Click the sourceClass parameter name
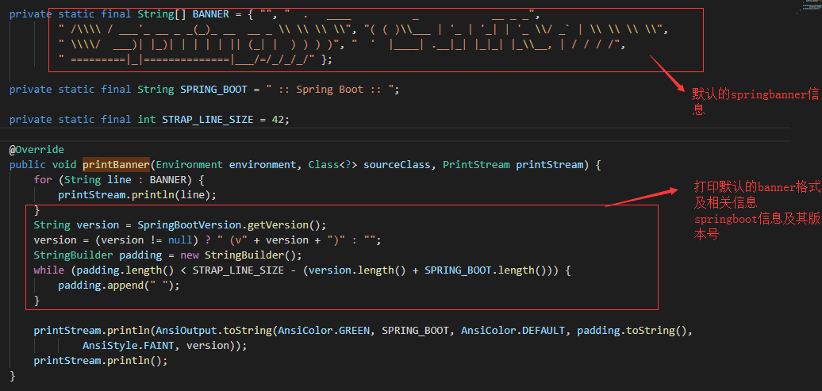822x391 pixels. point(397,165)
